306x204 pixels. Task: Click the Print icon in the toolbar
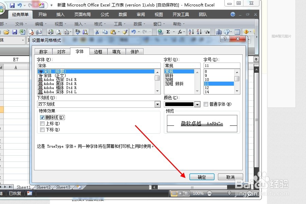[51, 32]
